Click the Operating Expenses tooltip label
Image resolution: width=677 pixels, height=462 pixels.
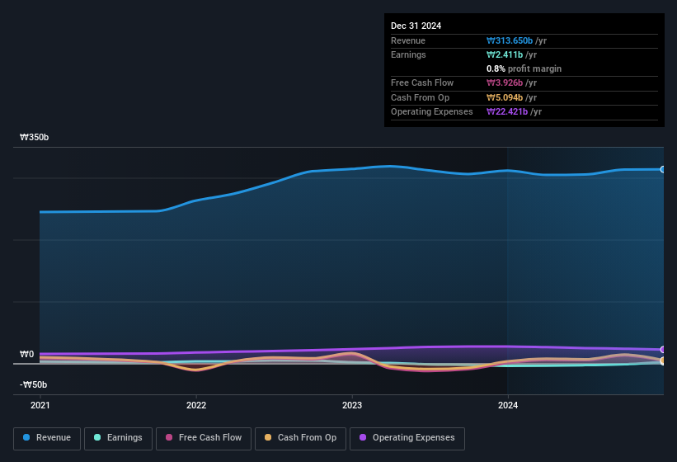tap(432, 112)
